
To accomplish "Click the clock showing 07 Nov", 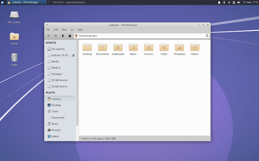I will tap(251, 2).
